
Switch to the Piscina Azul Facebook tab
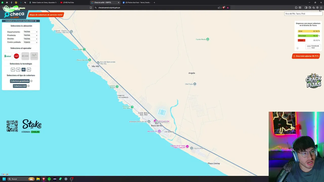point(136,3)
